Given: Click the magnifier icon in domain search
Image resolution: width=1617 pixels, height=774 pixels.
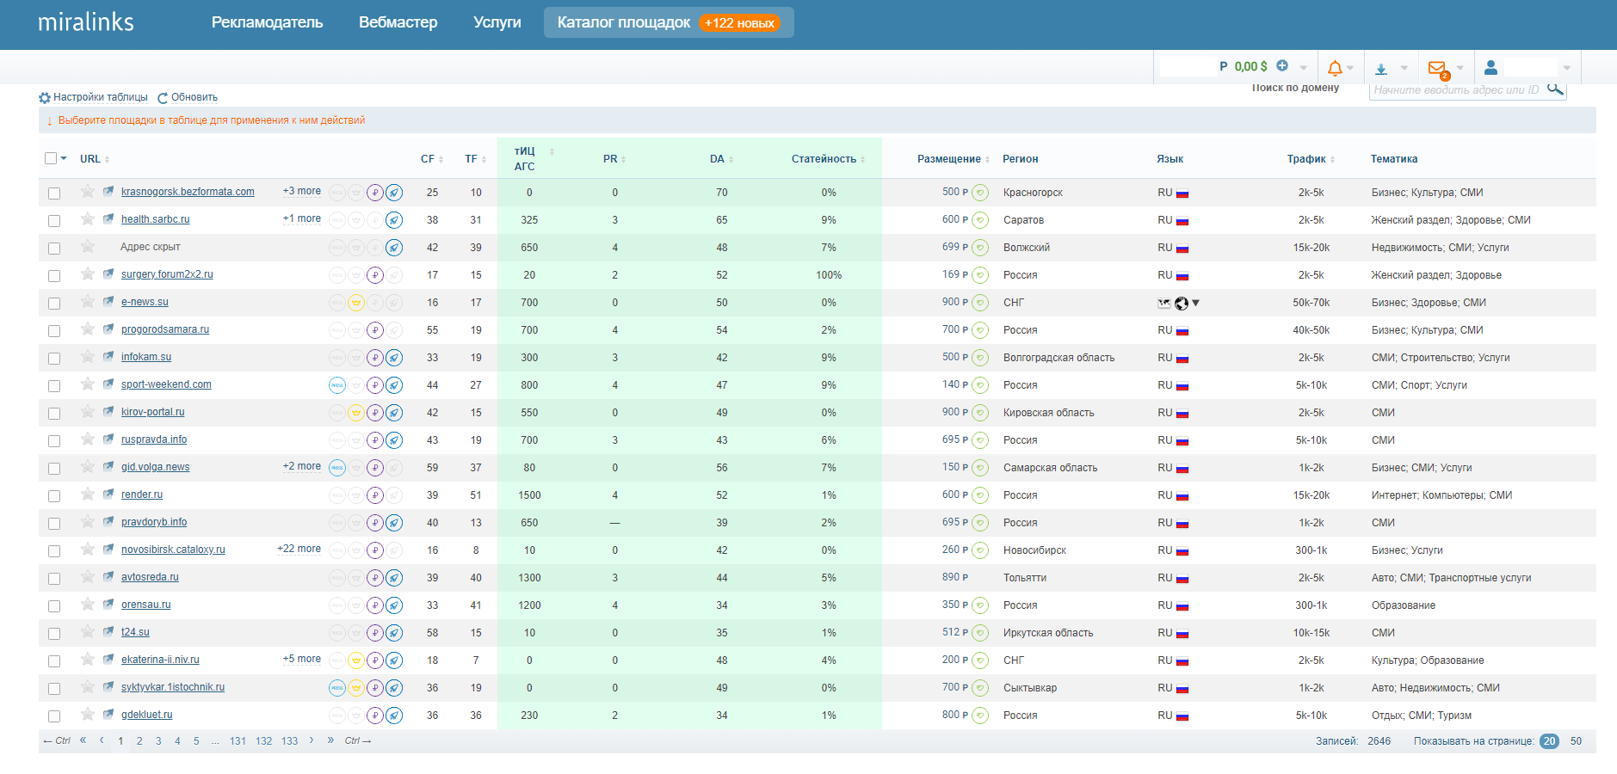Looking at the screenshot, I should point(1554,89).
